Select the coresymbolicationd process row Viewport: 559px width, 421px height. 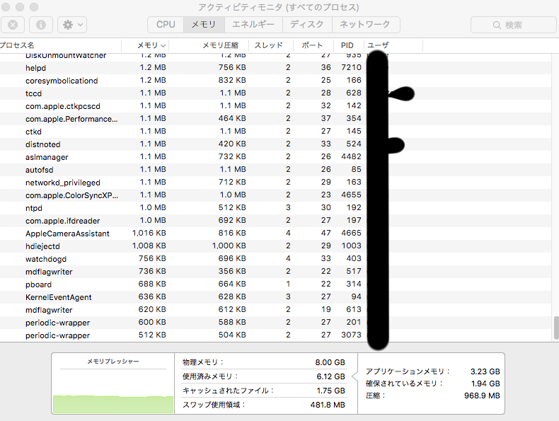276,81
